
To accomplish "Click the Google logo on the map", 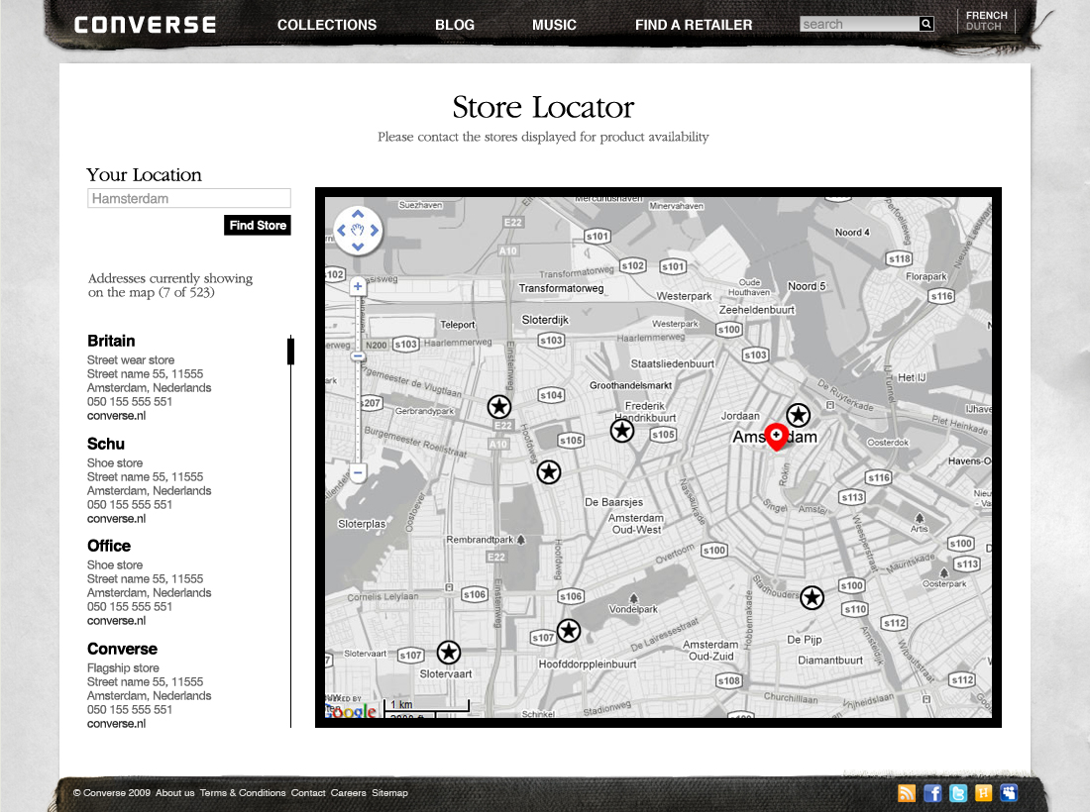I will click(x=352, y=711).
